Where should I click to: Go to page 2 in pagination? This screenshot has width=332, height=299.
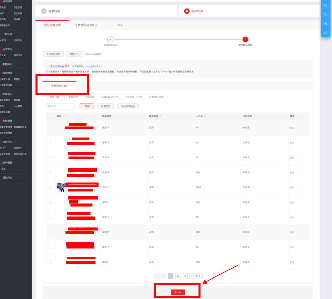178,276
